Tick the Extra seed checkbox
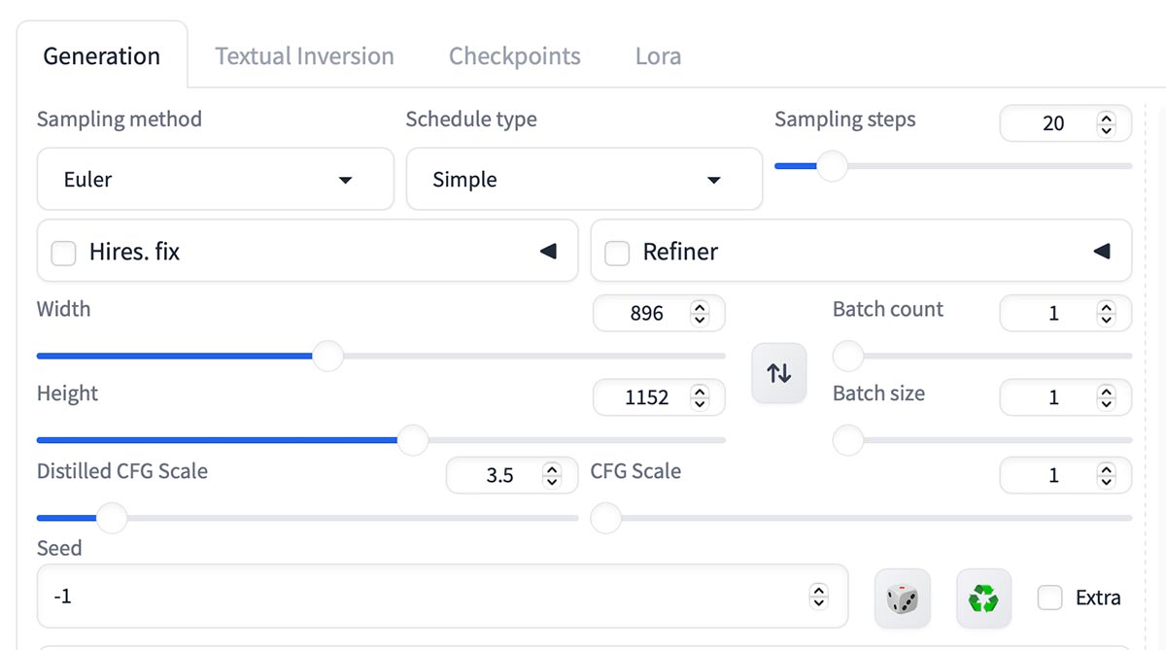1166x650 pixels. pyautogui.click(x=1049, y=598)
